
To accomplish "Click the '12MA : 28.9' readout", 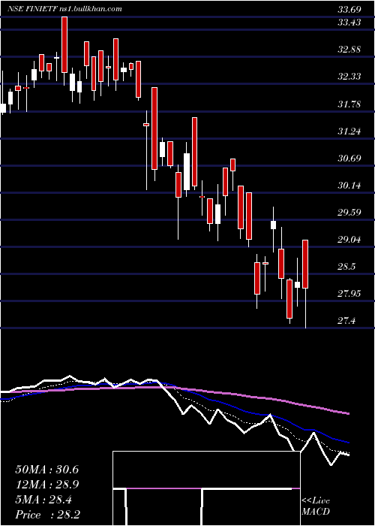I will click(46, 485).
